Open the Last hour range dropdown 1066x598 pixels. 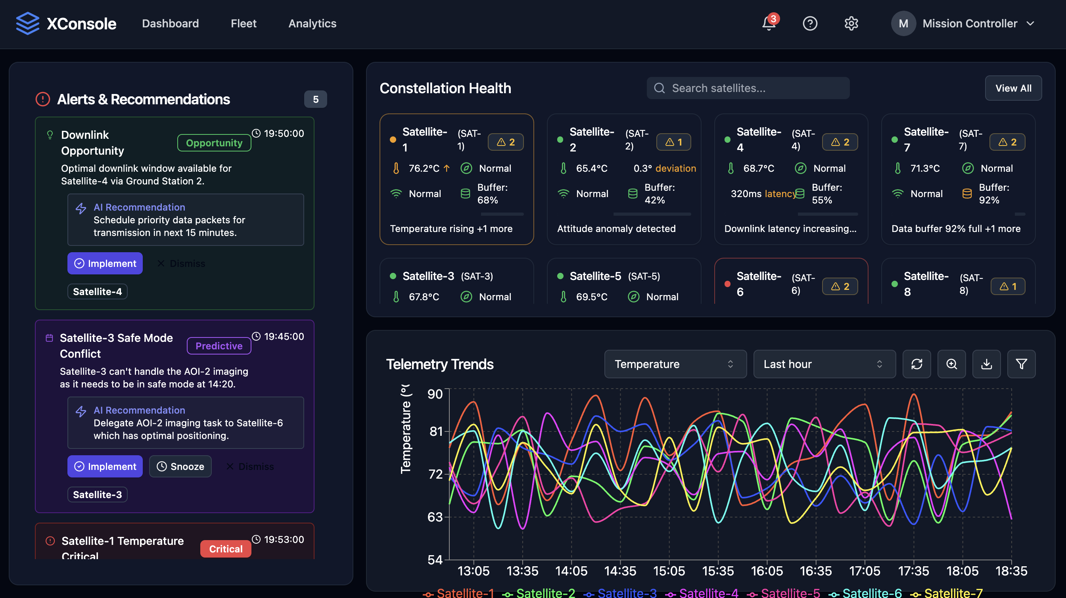[824, 364]
